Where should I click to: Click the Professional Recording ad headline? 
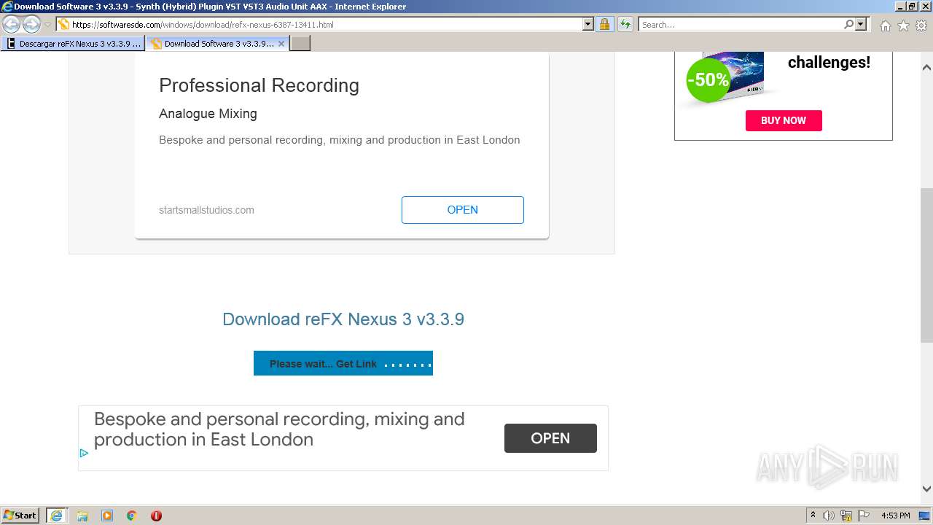coord(259,85)
